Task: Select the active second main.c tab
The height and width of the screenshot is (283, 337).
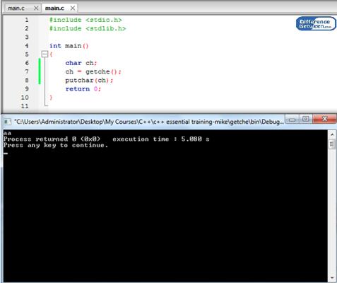Action: click(54, 8)
